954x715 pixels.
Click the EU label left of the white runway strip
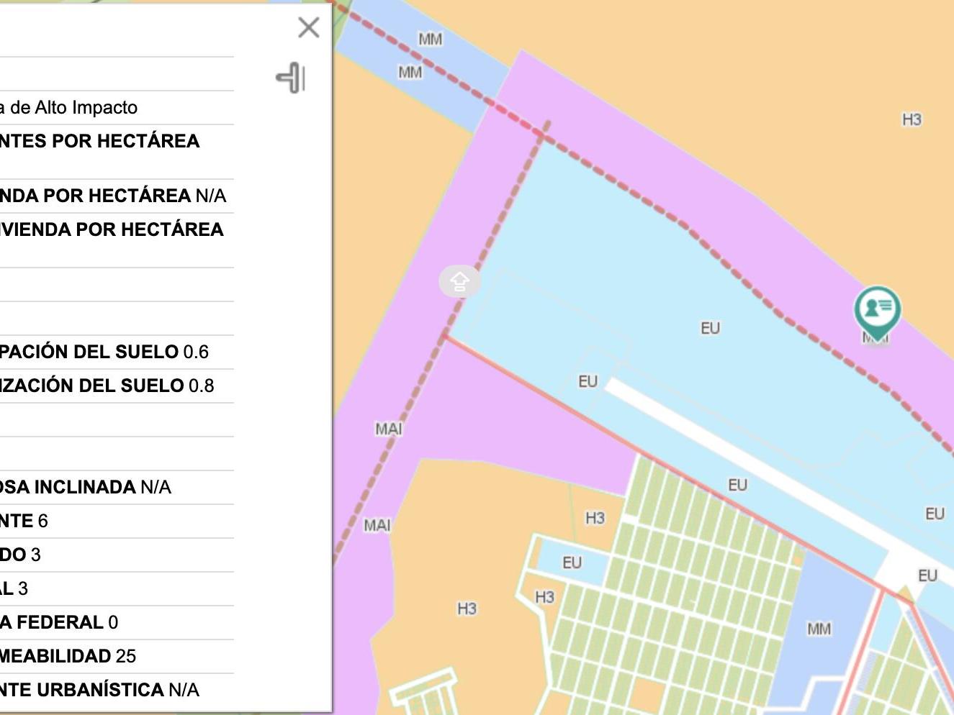click(588, 381)
